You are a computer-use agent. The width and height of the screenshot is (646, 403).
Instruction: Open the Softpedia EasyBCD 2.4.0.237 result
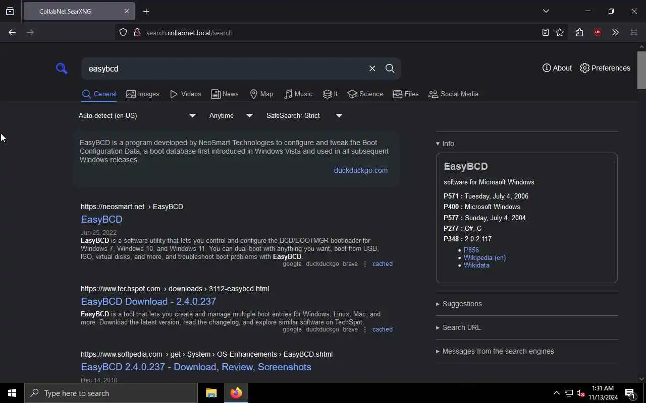pyautogui.click(x=196, y=367)
